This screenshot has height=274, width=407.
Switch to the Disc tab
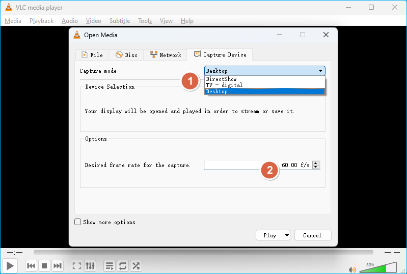(126, 55)
